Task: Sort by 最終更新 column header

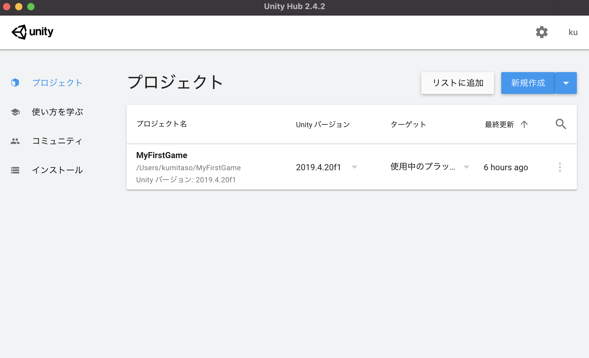Action: [499, 124]
